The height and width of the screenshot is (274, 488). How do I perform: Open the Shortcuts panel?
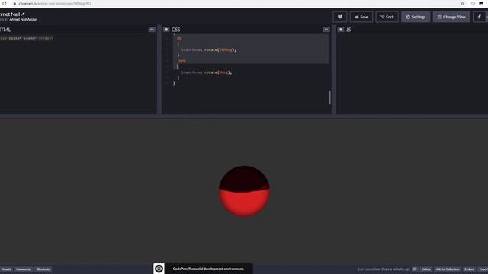coord(43,269)
